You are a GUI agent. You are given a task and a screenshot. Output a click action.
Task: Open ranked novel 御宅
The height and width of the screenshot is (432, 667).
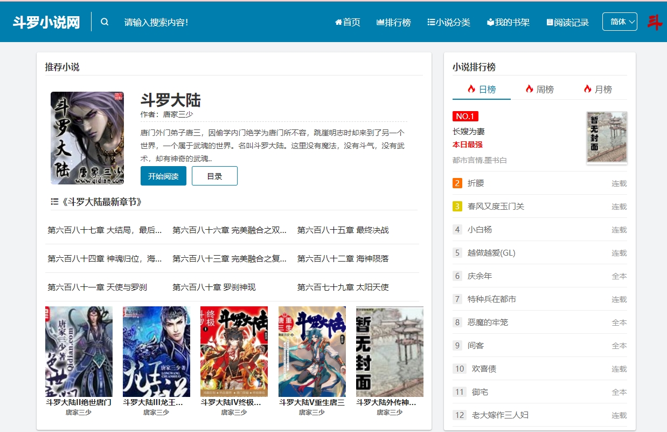480,392
